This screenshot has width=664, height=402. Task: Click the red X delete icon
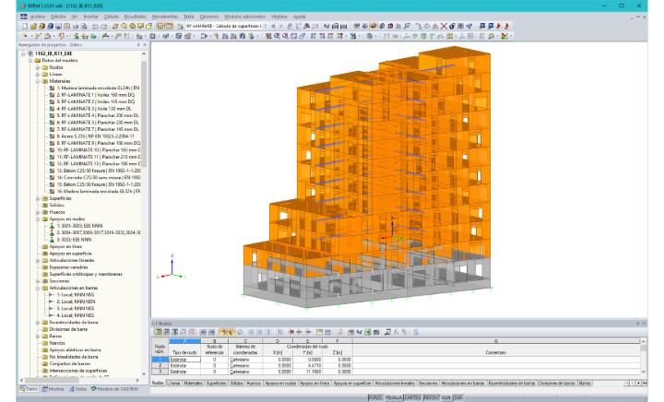(x=444, y=26)
